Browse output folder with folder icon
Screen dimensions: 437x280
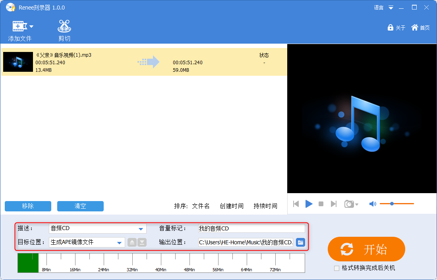300,242
